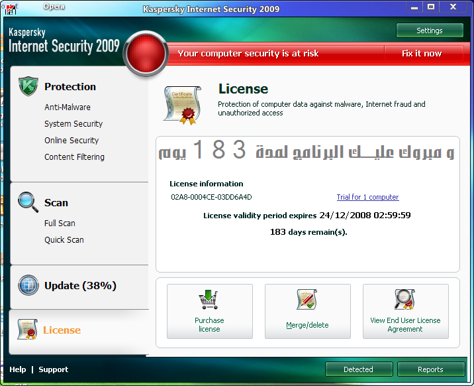Click the Update globe icon
This screenshot has height=386, width=474.
click(28, 285)
